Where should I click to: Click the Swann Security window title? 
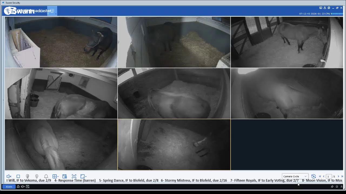click(13, 3)
